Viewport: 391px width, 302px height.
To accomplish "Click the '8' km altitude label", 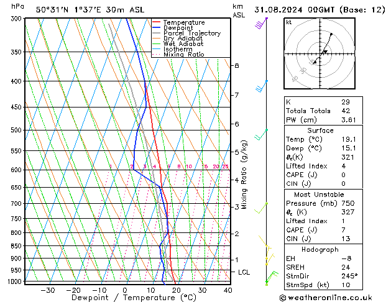I will 236,65.
